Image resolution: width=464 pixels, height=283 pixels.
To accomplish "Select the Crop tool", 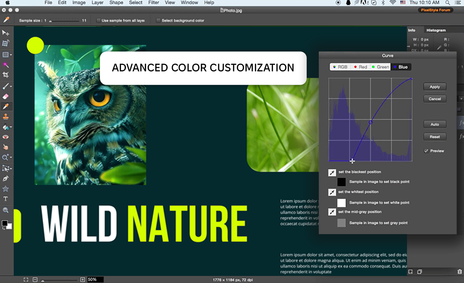I will pyautogui.click(x=6, y=75).
